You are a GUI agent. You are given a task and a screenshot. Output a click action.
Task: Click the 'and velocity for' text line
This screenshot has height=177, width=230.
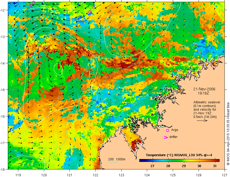pos(205,110)
